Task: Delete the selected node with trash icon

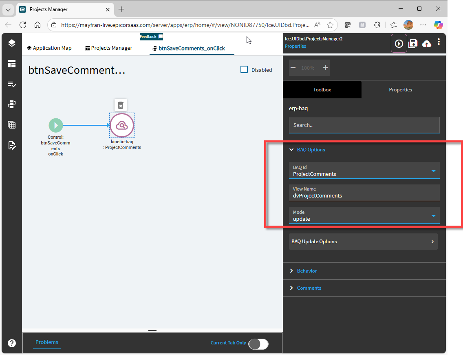Action: tap(121, 105)
